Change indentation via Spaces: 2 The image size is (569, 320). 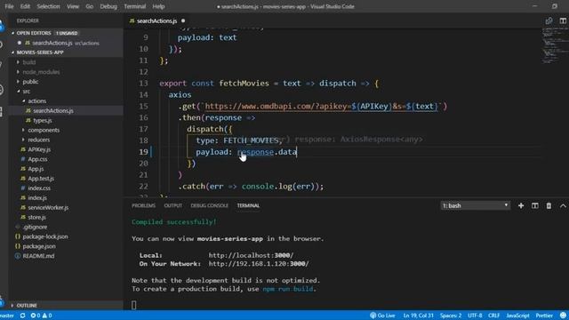click(x=451, y=316)
